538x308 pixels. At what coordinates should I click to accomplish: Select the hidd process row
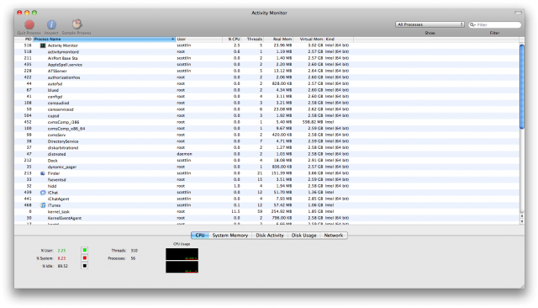(x=266, y=186)
